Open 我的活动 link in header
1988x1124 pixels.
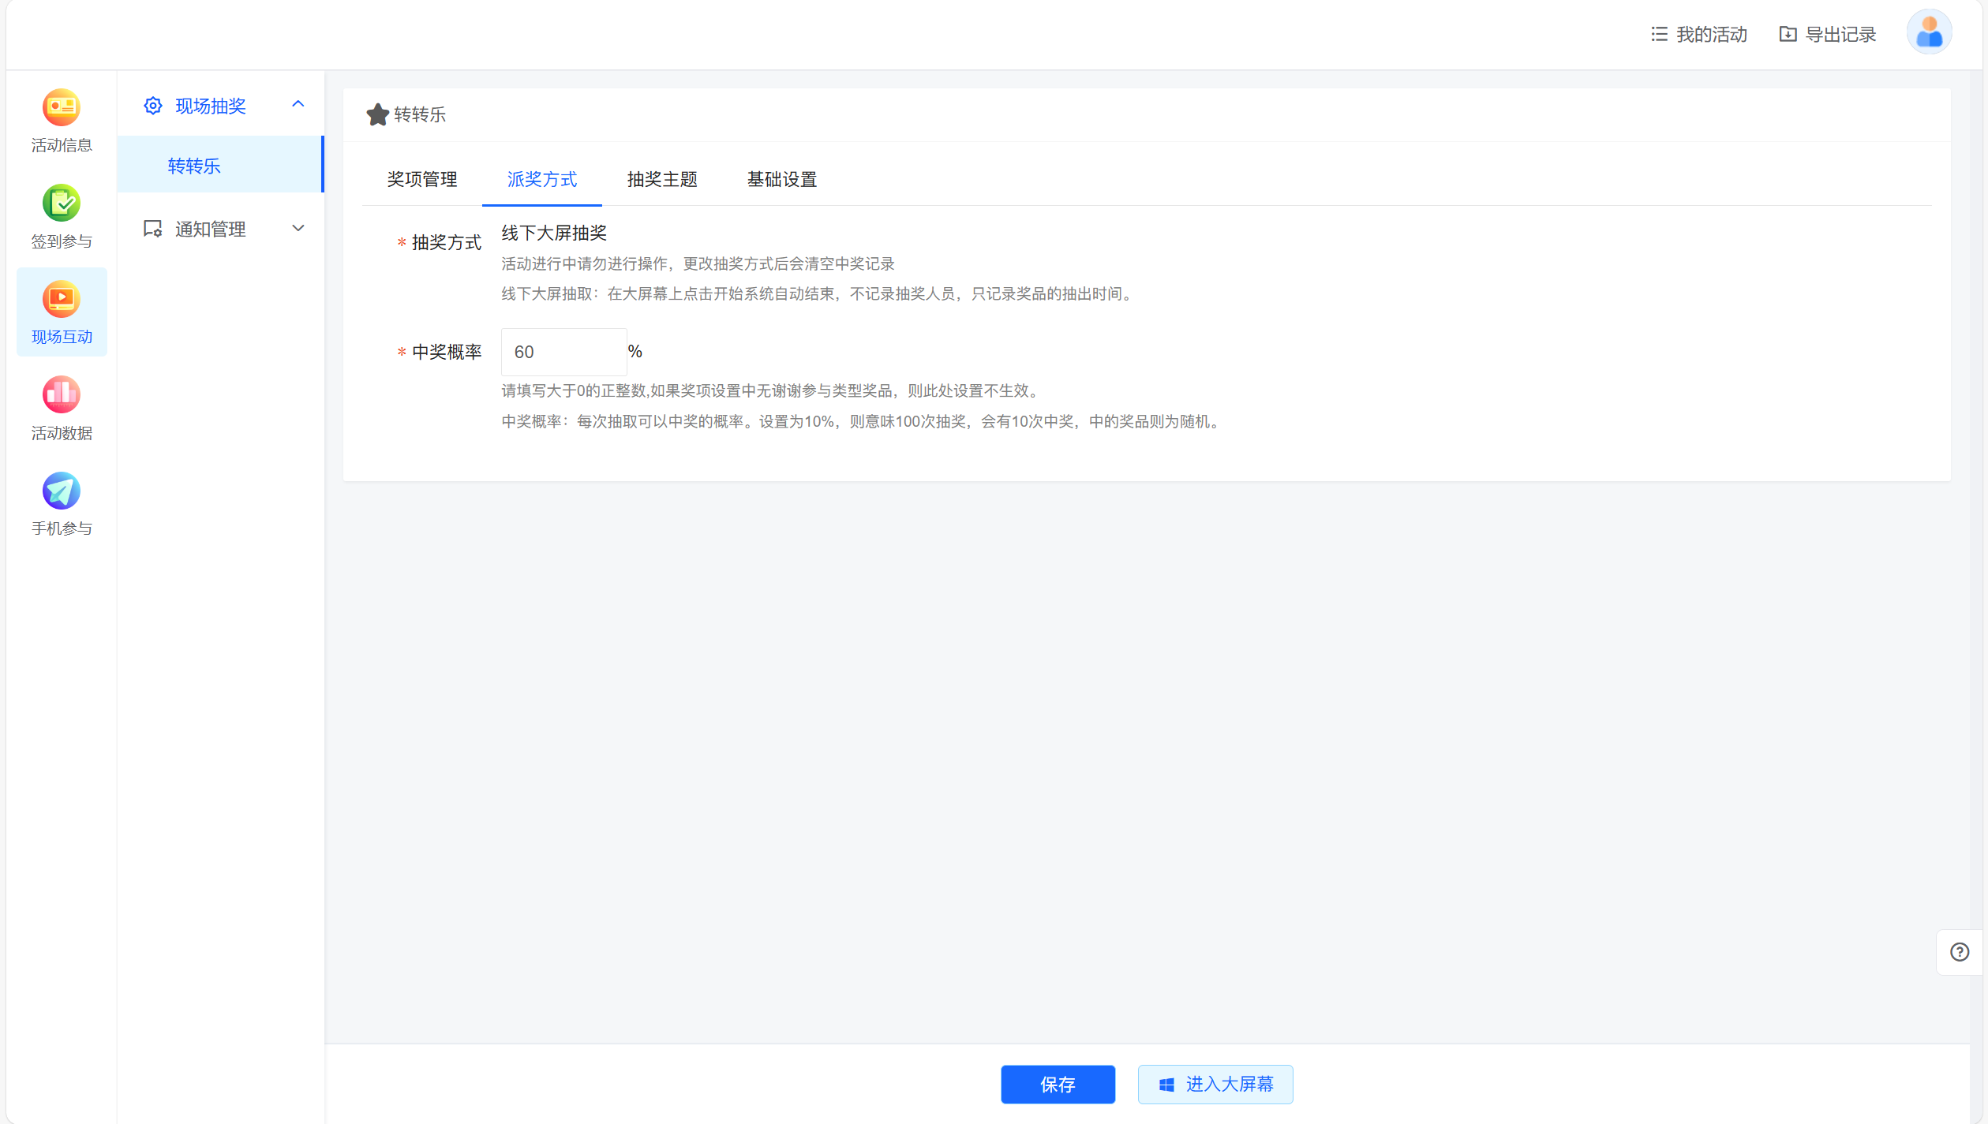1698,35
